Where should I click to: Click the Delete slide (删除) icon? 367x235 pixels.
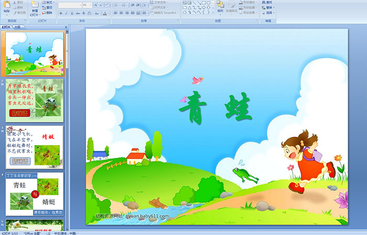pos(47,13)
